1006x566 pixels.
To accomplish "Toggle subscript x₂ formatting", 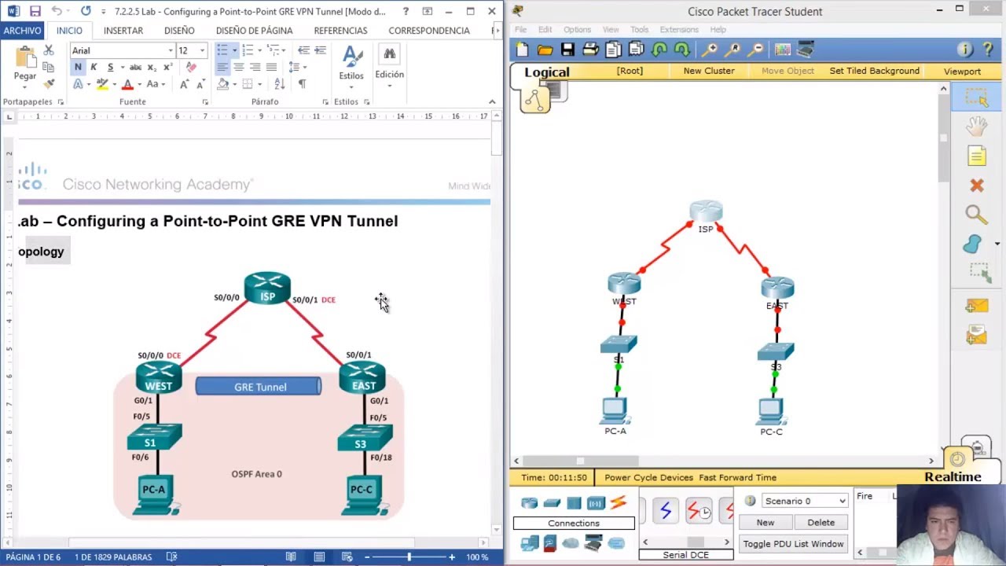I will pos(152,68).
